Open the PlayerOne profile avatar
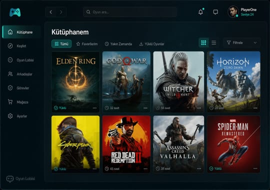Viewport: 270px width, 190px height. pyautogui.click(x=233, y=11)
